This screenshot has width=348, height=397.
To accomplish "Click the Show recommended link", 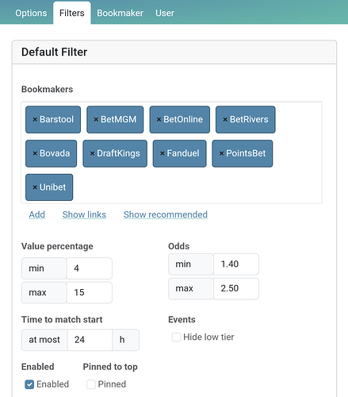I will coord(166,214).
